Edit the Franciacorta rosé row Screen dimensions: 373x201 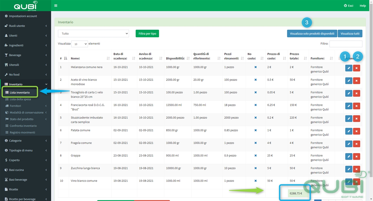point(349,106)
